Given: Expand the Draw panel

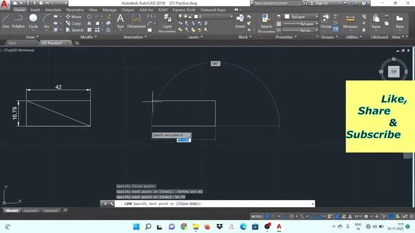Looking at the screenshot, I should point(32,37).
